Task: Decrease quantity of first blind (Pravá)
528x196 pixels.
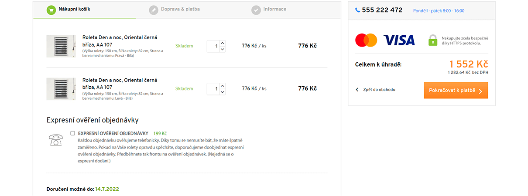Action: click(223, 49)
